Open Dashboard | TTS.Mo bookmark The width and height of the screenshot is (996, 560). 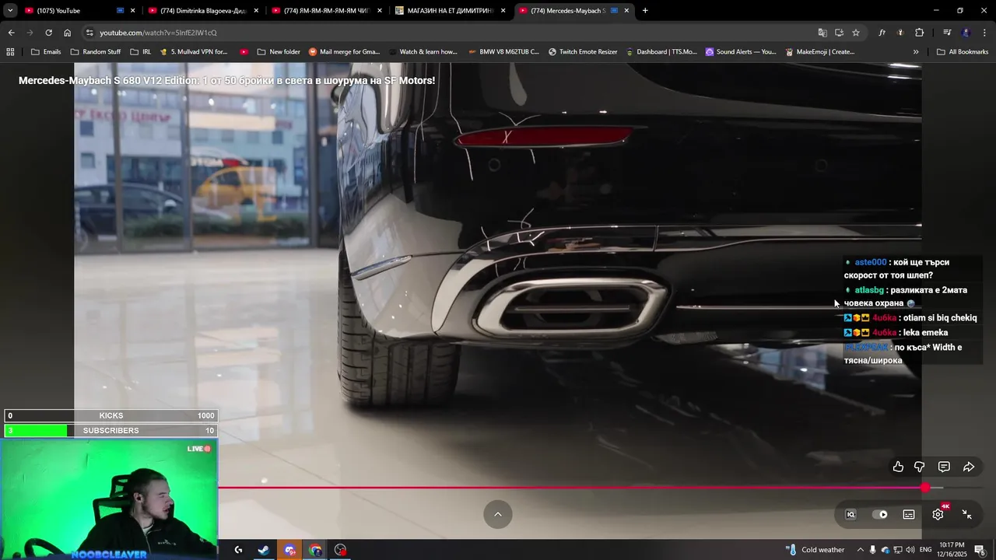tap(661, 52)
